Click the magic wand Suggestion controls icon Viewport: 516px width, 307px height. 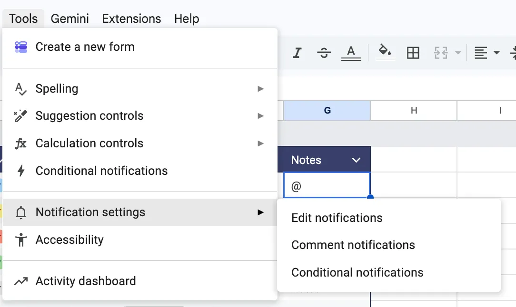20,115
